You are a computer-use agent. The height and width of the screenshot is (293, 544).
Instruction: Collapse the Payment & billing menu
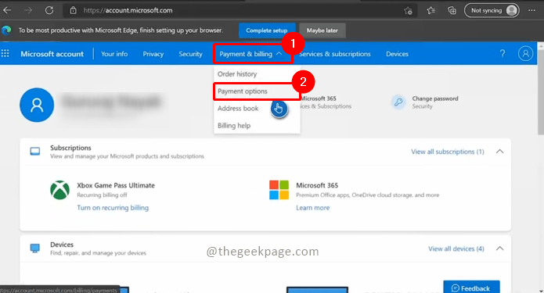point(250,54)
